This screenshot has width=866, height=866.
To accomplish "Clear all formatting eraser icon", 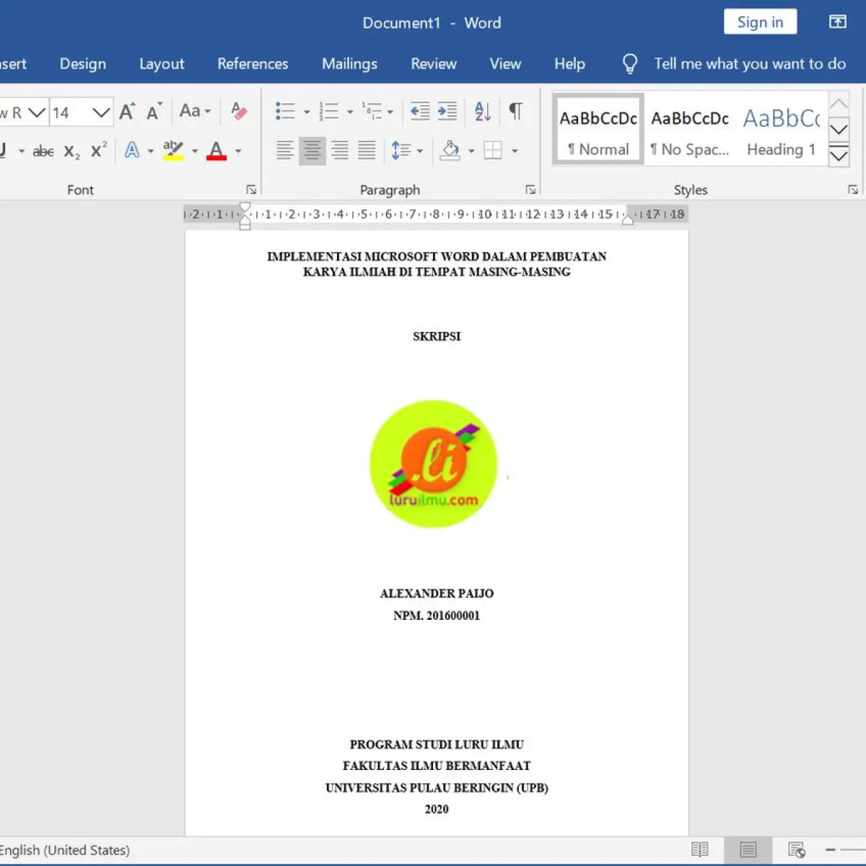I will click(x=239, y=111).
